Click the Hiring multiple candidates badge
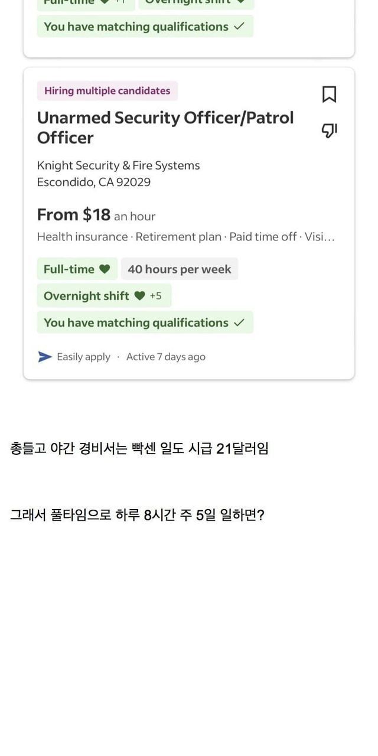The image size is (378, 756). coord(107,91)
